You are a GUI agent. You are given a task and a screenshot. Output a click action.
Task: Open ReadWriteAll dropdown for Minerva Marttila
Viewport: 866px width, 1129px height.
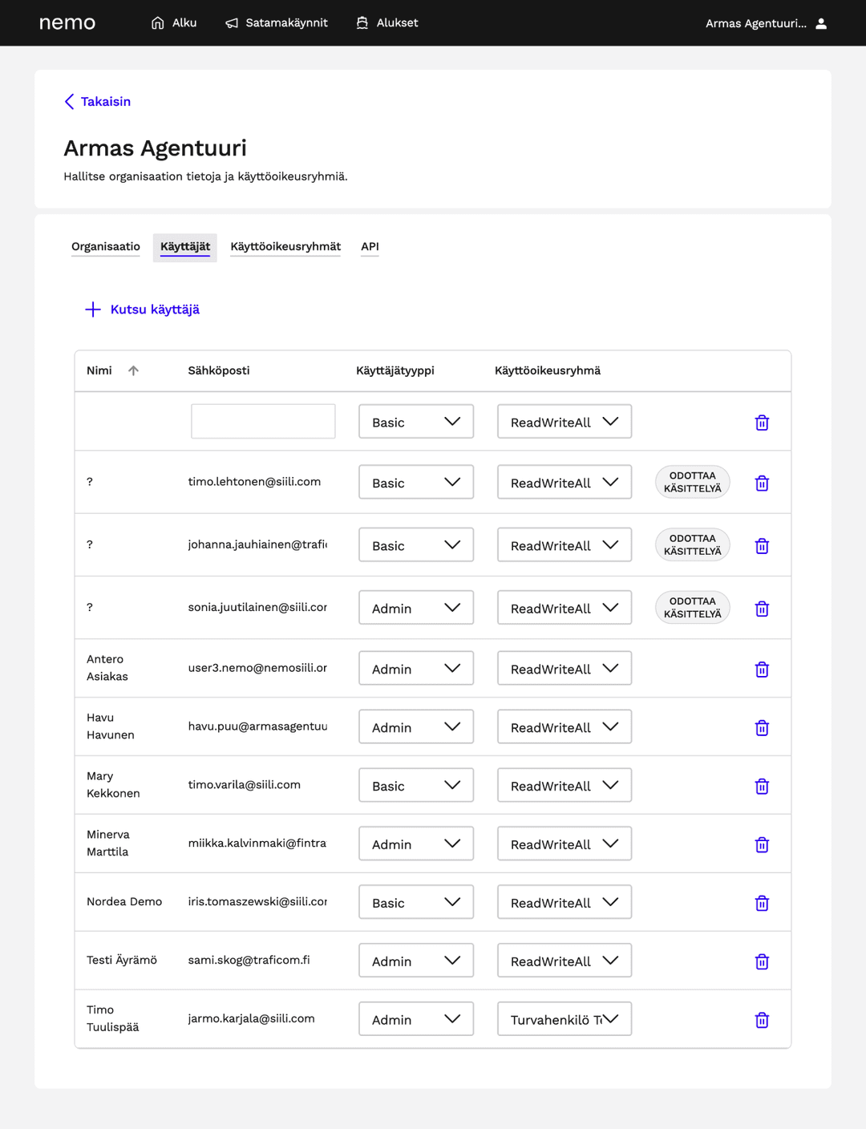(x=564, y=844)
